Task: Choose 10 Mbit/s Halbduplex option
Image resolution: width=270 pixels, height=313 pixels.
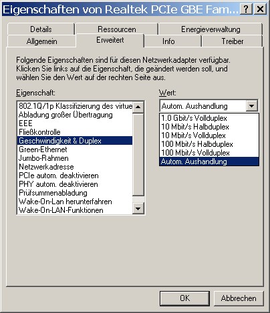Action: pyautogui.click(x=209, y=127)
